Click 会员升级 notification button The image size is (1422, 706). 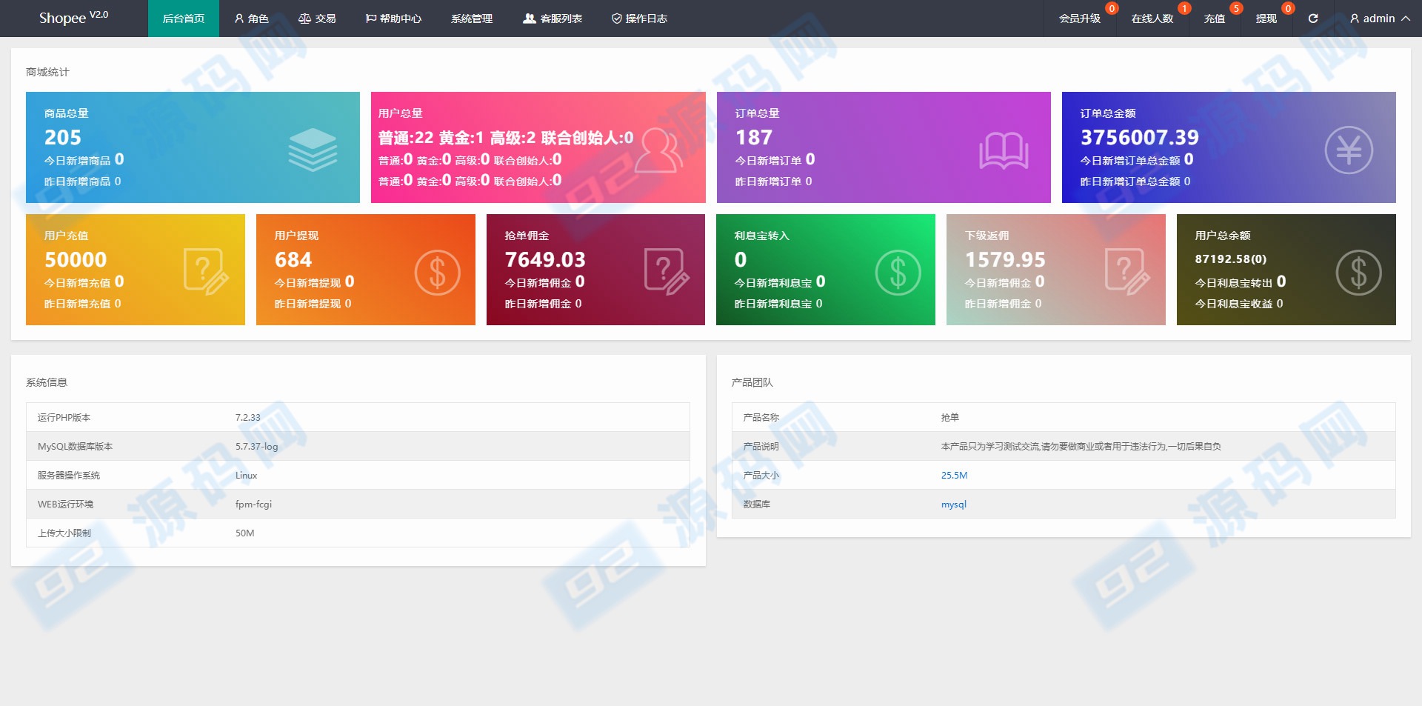pyautogui.click(x=1080, y=19)
